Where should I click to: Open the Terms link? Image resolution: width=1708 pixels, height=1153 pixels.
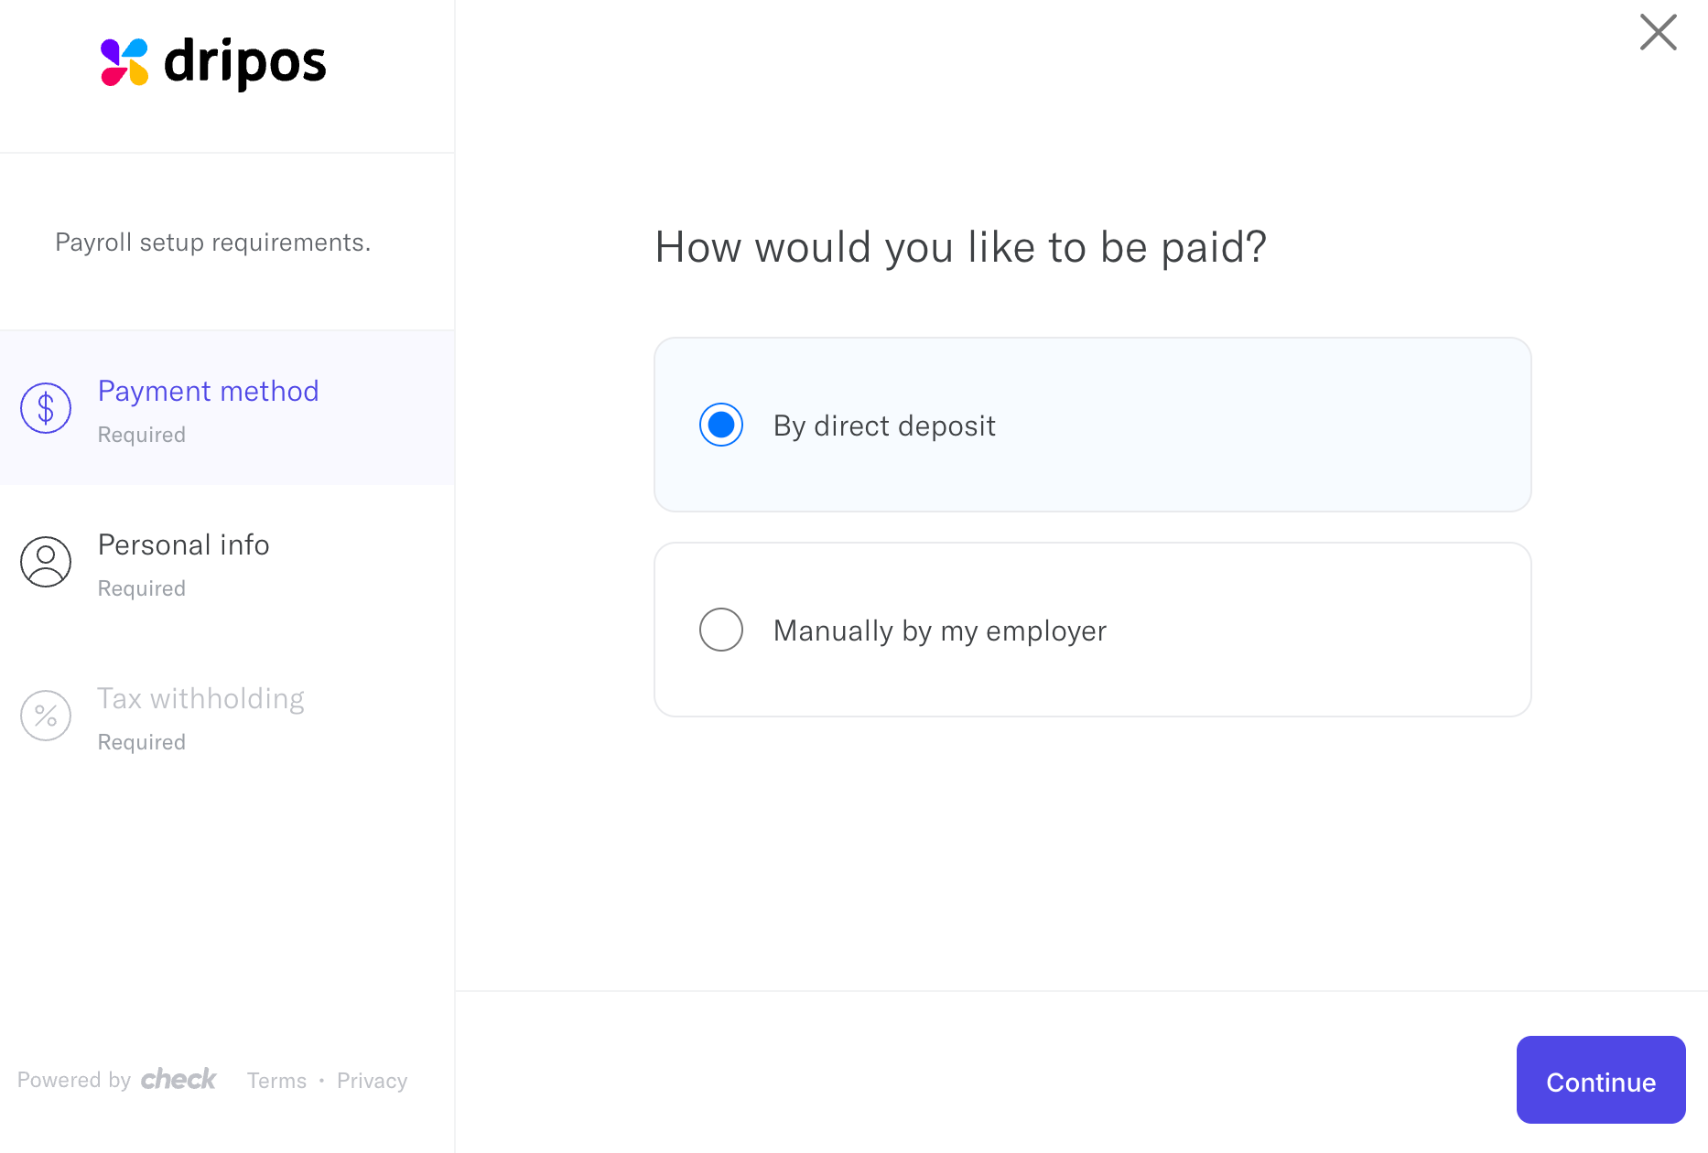tap(276, 1081)
